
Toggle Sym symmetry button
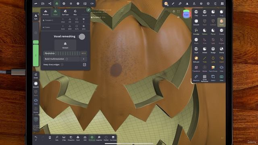click(x=36, y=17)
